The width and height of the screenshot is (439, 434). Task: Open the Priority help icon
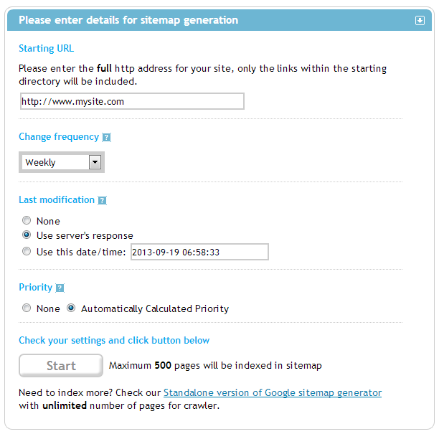point(60,288)
